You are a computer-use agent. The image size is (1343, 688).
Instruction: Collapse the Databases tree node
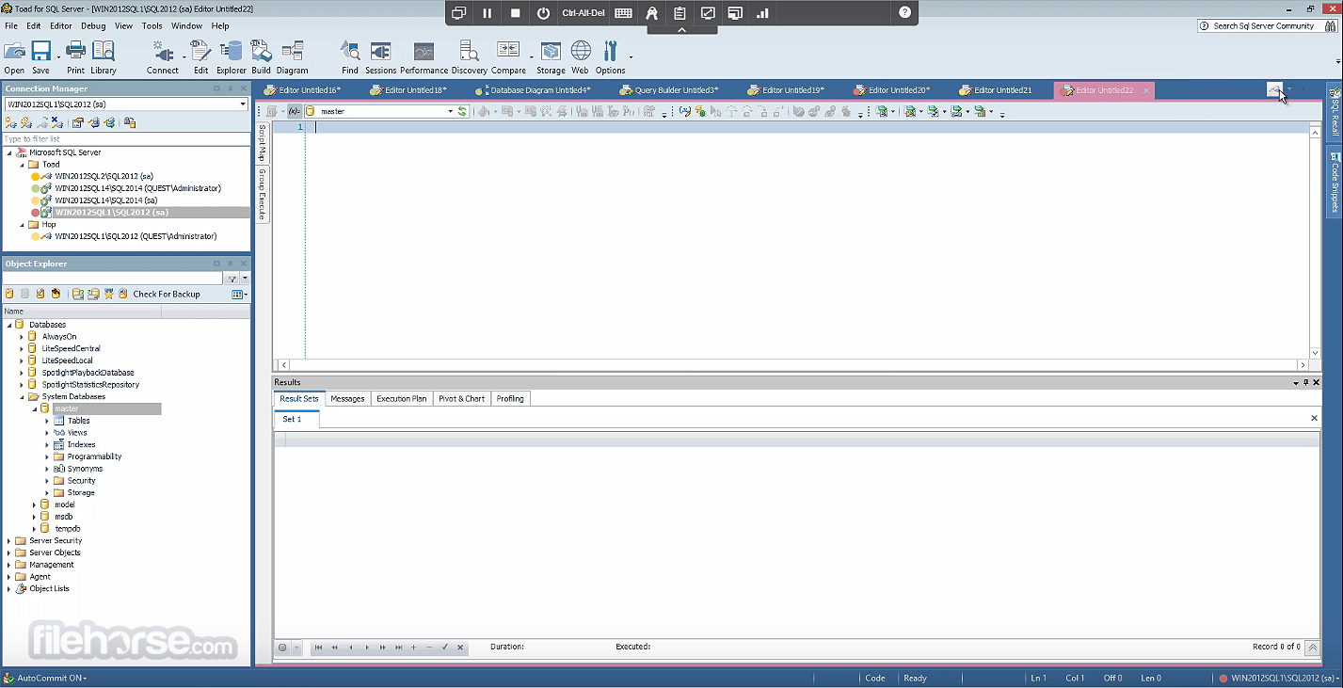tap(9, 325)
